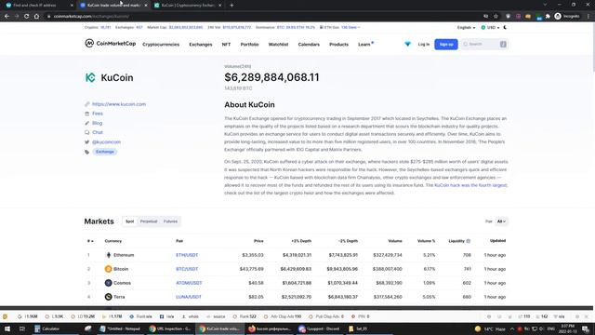Open a new browser tab
The image size is (595, 335).
(231, 6)
